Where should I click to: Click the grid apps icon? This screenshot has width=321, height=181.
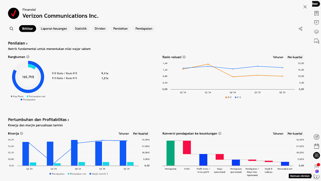(316, 155)
